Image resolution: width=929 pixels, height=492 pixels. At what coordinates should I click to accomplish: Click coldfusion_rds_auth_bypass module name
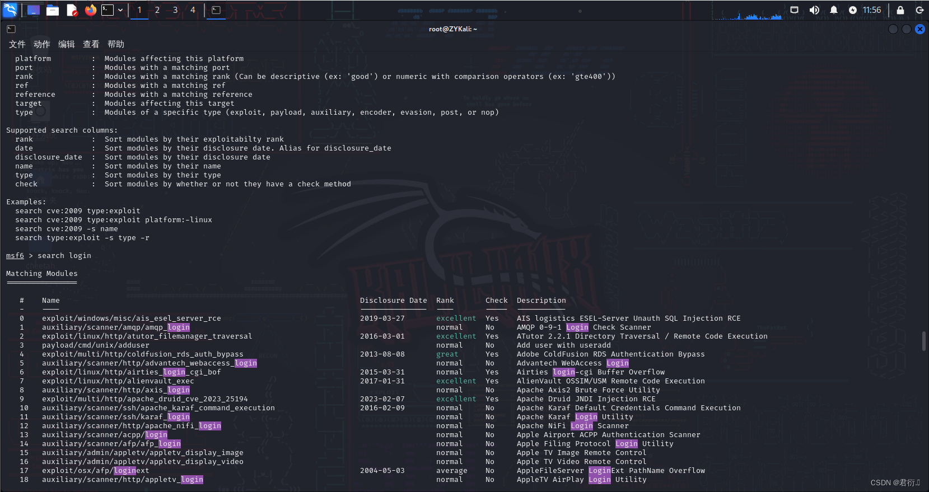143,354
